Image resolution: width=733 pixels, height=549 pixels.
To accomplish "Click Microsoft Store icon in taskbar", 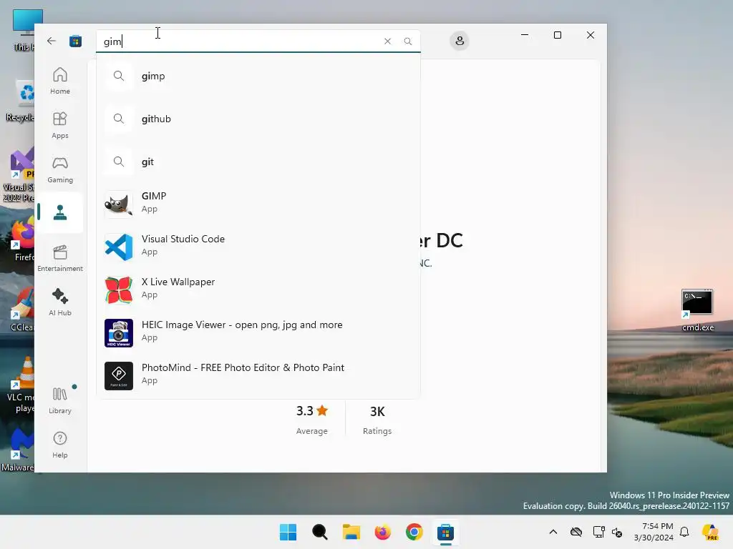I will pyautogui.click(x=445, y=532).
